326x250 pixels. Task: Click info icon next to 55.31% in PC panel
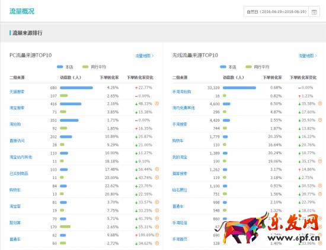coord(157,226)
